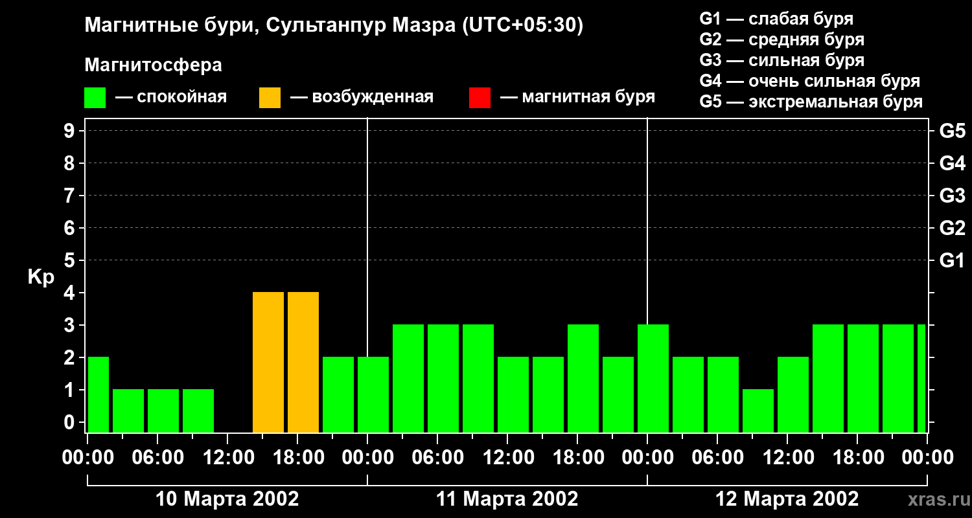Click the Kp axis label
The width and height of the screenshot is (972, 518).
(41, 277)
